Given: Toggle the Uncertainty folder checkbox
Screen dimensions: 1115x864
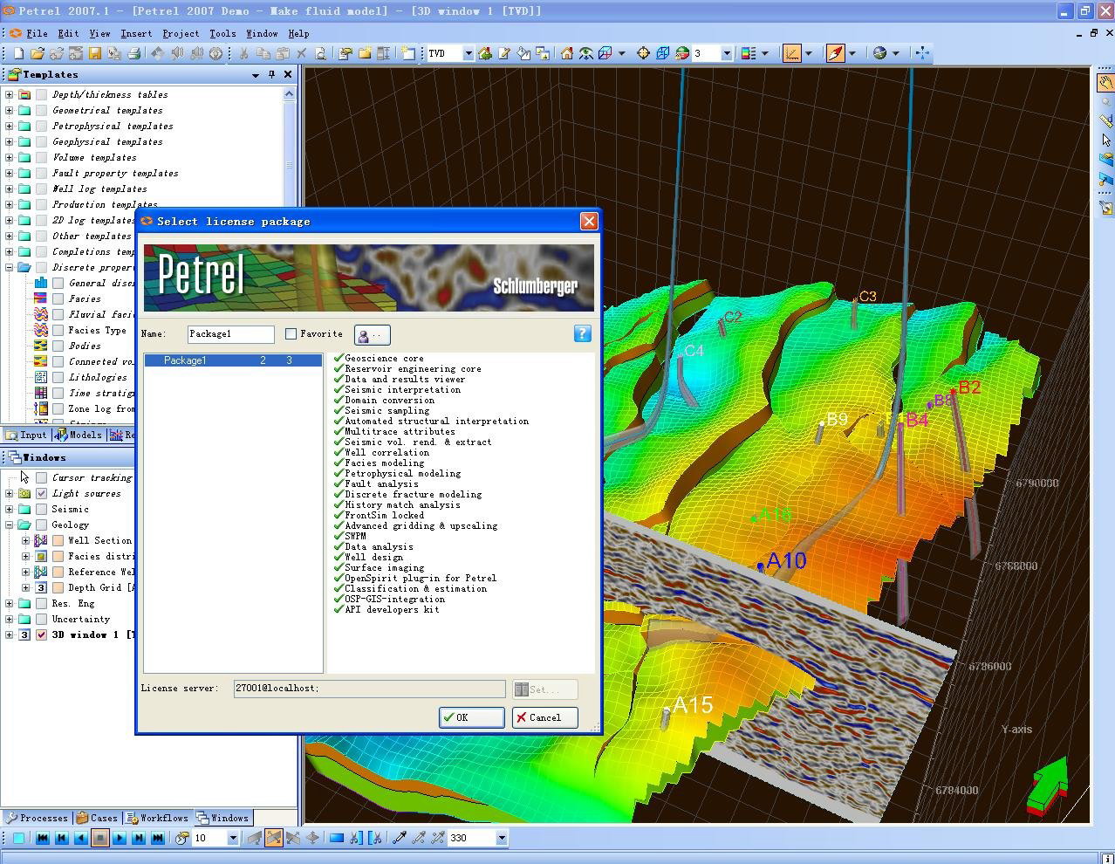Looking at the screenshot, I should pyautogui.click(x=41, y=619).
